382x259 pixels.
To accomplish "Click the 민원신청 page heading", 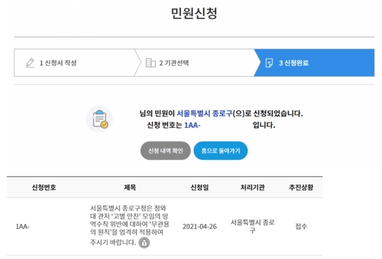I will (194, 13).
